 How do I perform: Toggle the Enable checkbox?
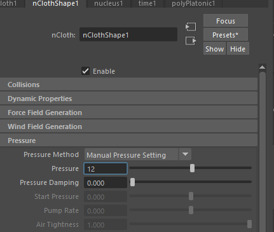coord(86,71)
